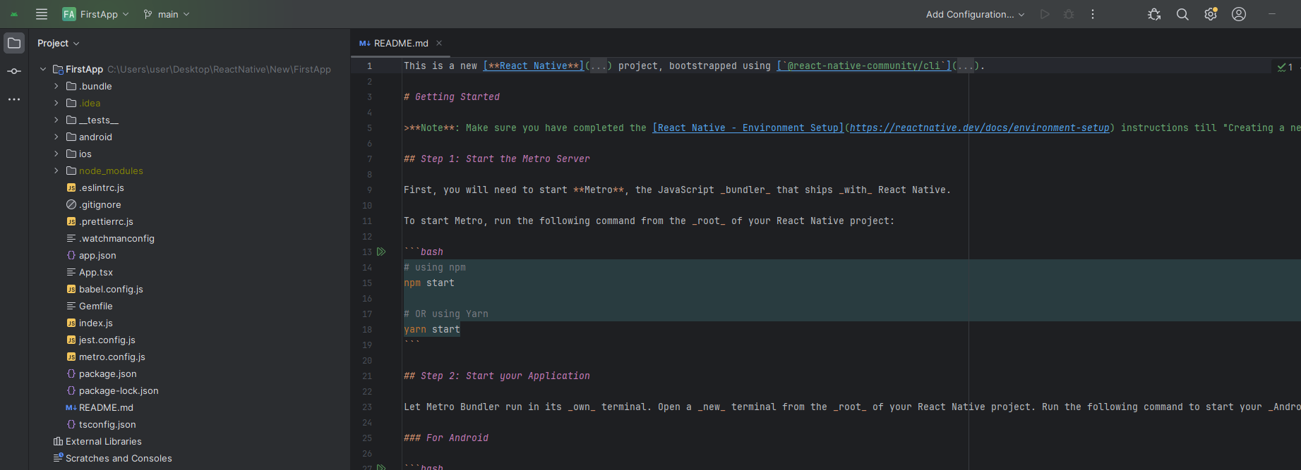Open the inspections widget checkmark indicator

coord(1285,67)
